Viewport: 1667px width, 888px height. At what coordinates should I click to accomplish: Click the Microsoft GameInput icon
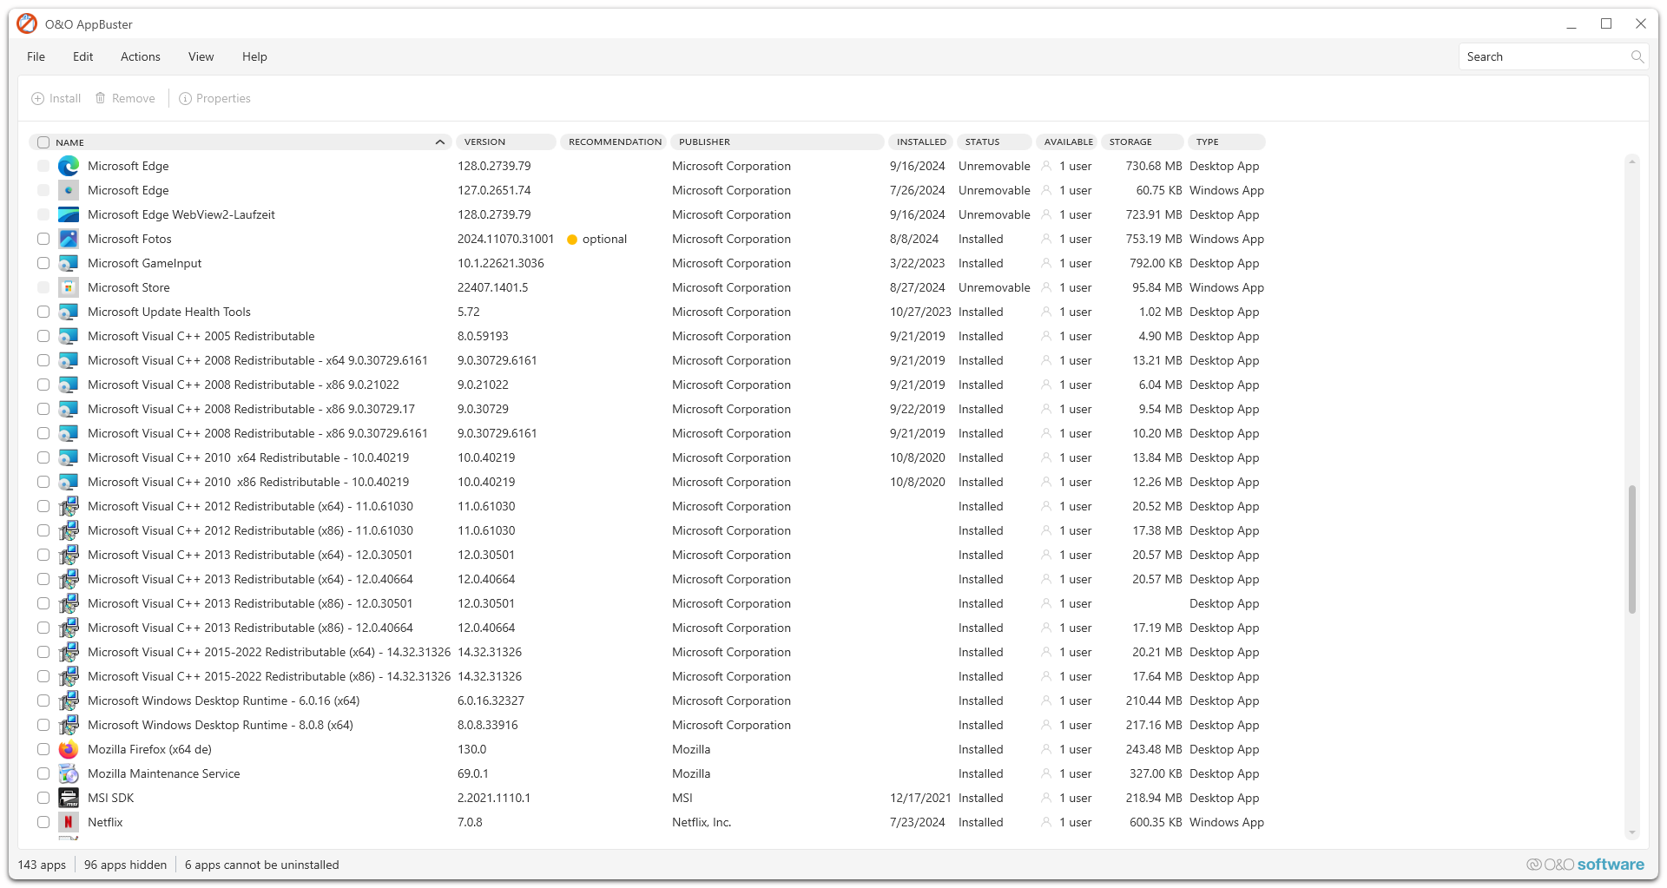coord(69,263)
